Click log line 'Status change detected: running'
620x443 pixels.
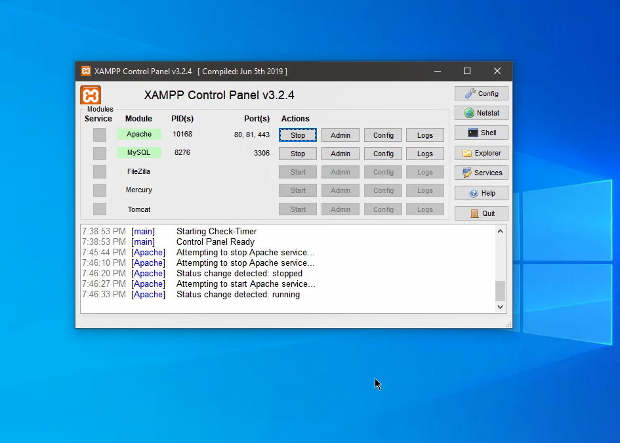pyautogui.click(x=238, y=294)
